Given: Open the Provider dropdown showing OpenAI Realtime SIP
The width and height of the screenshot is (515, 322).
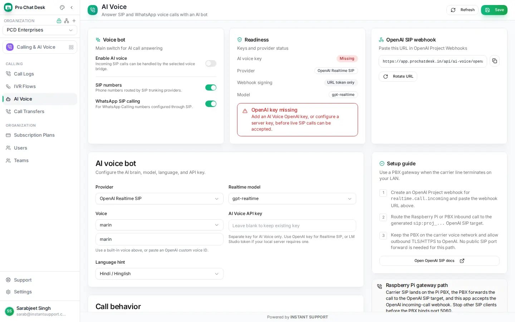Looking at the screenshot, I should point(159,199).
